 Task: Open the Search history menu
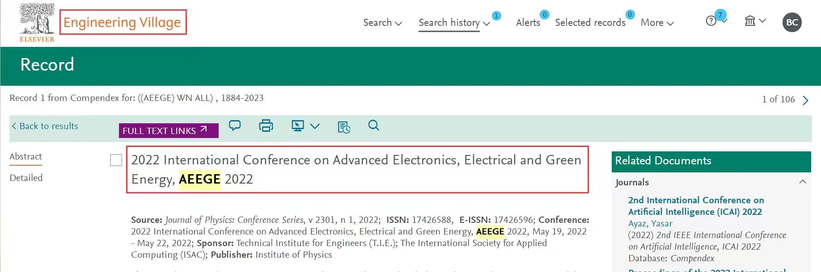coord(454,23)
